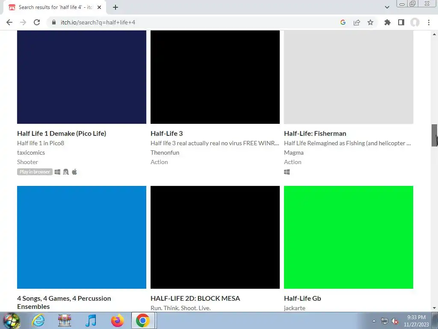Open the Half-Life: Fisherman thumbnail
The image size is (438, 329).
pyautogui.click(x=349, y=77)
